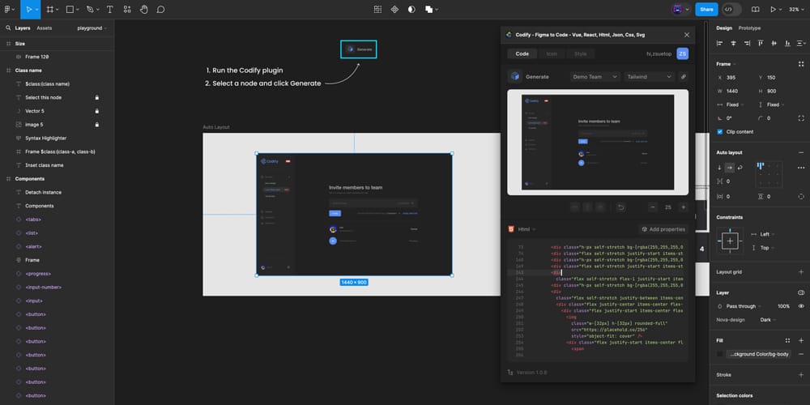The width and height of the screenshot is (810, 405).
Task: Open the Figma main menu
Action: (9, 9)
